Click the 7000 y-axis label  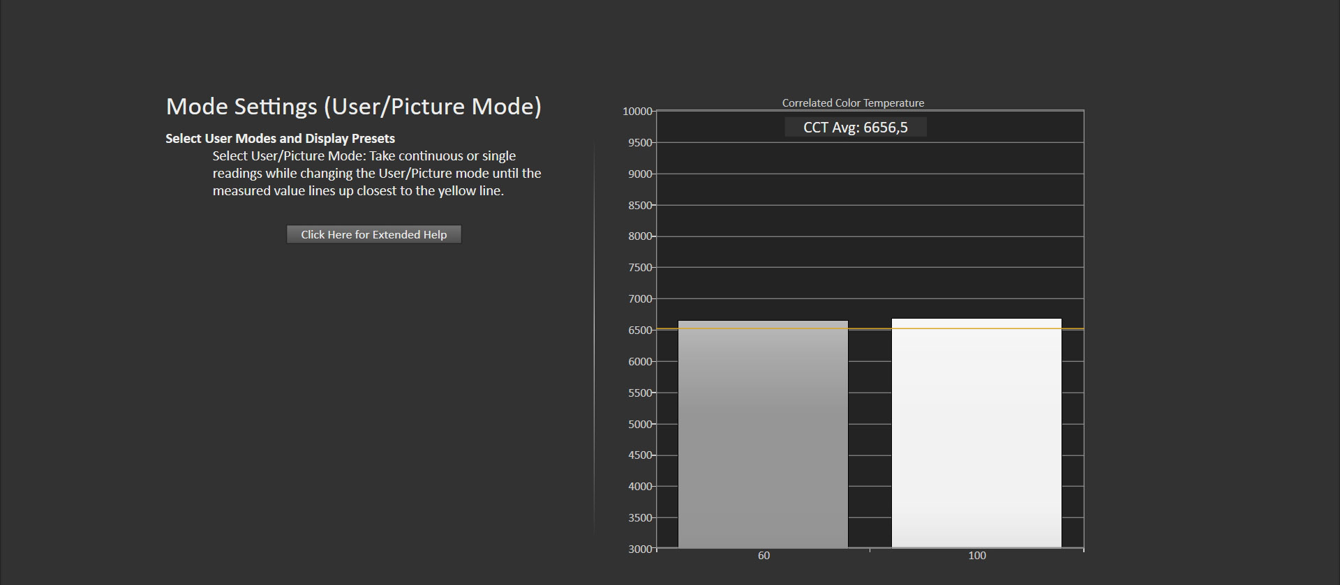[x=640, y=299]
